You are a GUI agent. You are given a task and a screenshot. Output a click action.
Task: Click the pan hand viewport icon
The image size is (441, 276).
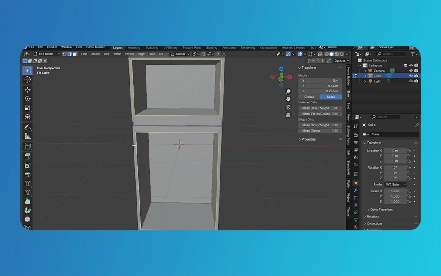pos(288,99)
